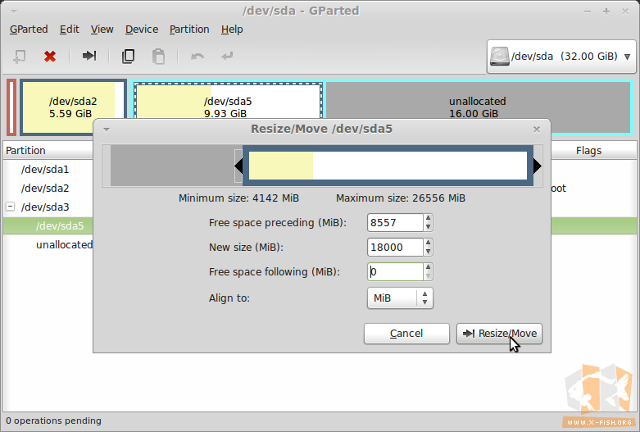The image size is (640, 432).
Task: Increase New size value
Action: pyautogui.click(x=428, y=243)
